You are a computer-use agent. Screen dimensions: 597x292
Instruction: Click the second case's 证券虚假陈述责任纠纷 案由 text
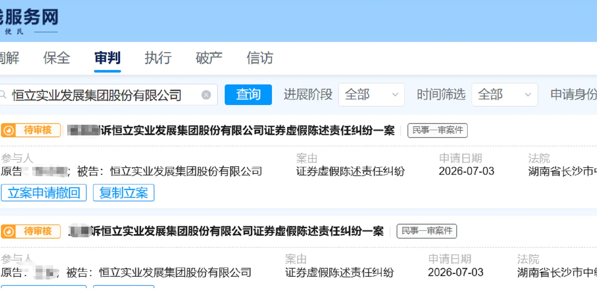pos(339,272)
